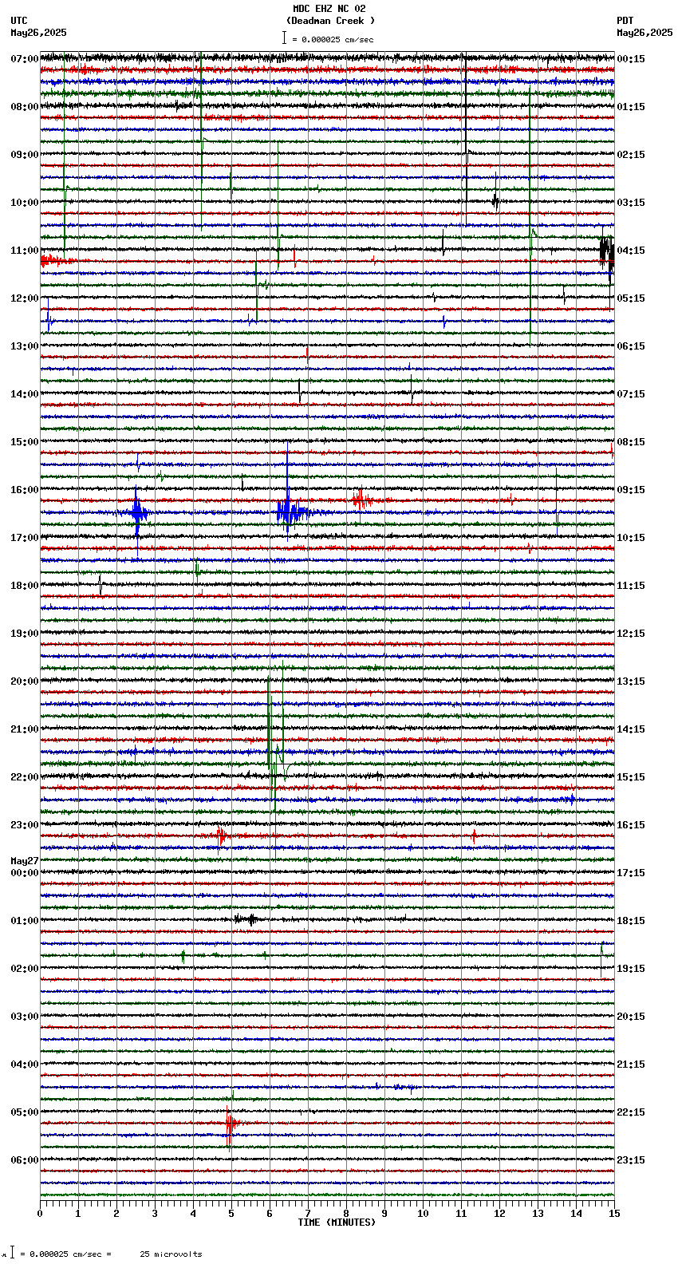Click the 07:00 UTC row label
Viewport: 678px width, 1264px height.
tap(25, 59)
